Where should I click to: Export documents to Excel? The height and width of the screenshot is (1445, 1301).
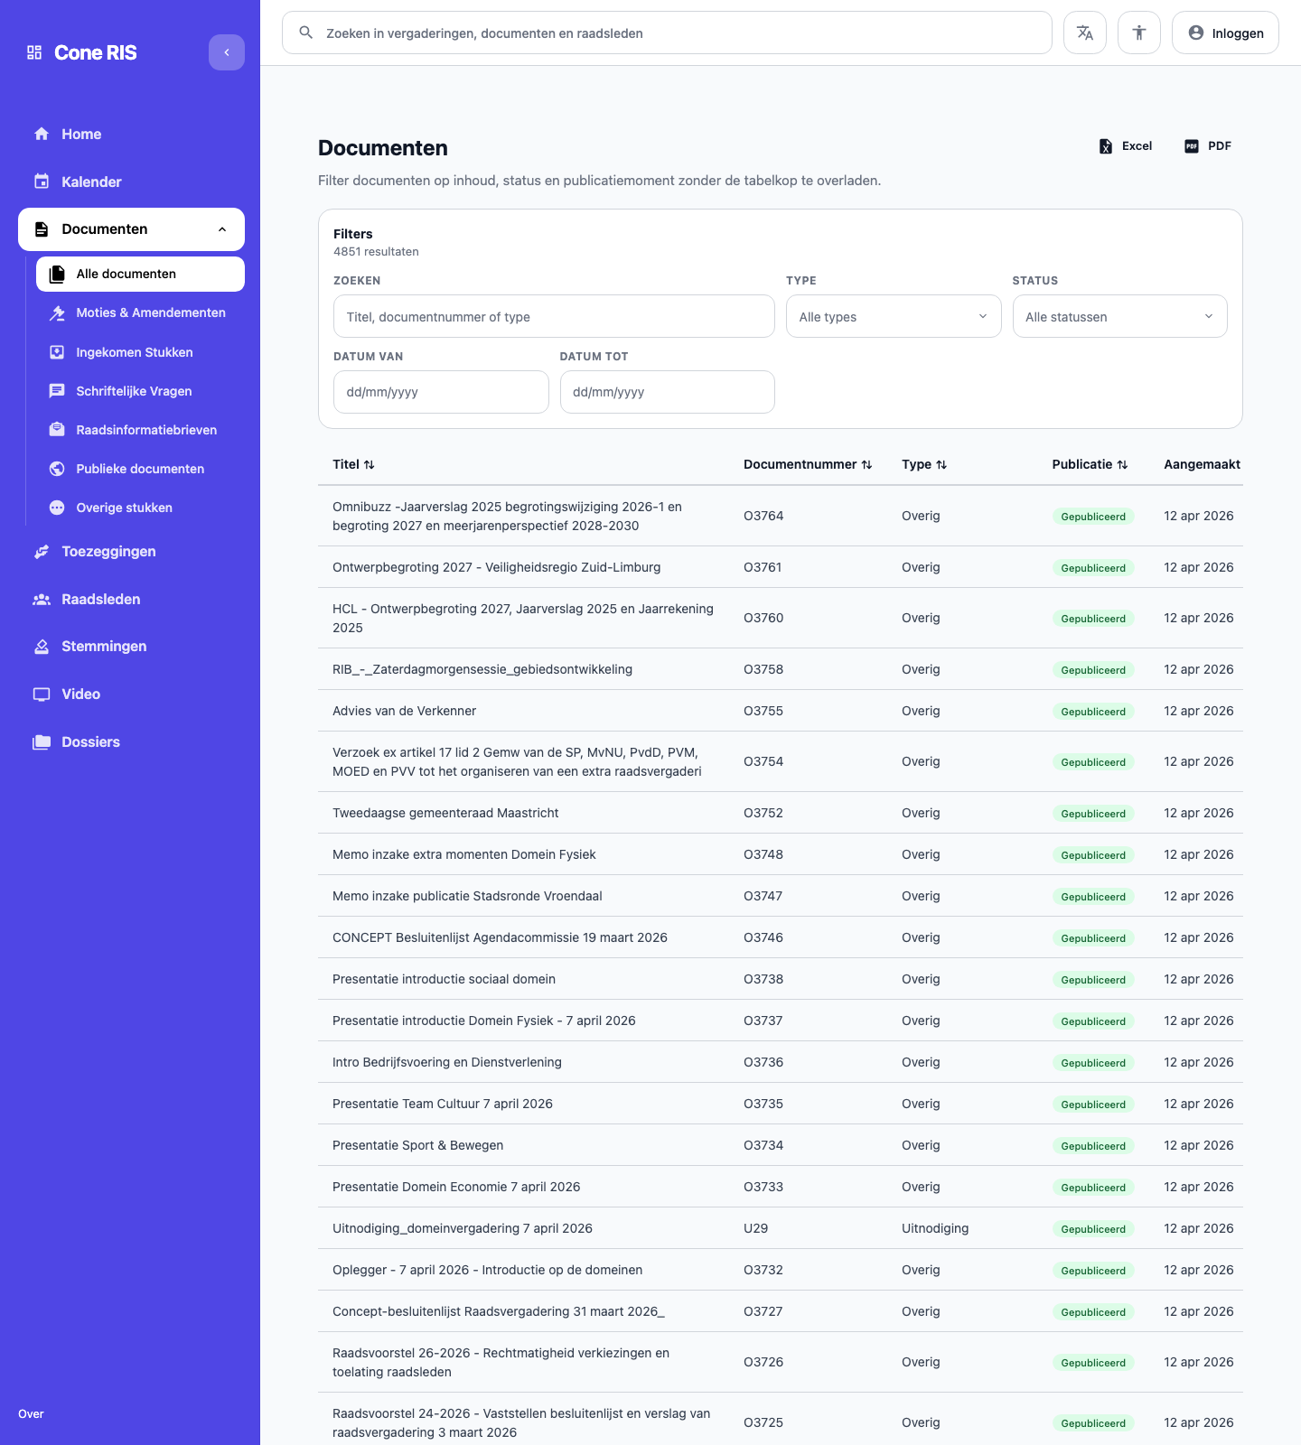pos(1125,146)
